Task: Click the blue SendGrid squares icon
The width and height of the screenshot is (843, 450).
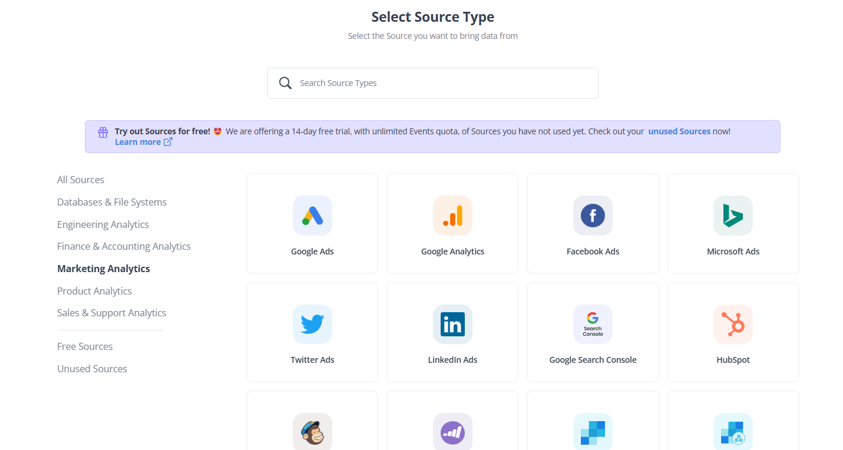Action: (x=593, y=432)
